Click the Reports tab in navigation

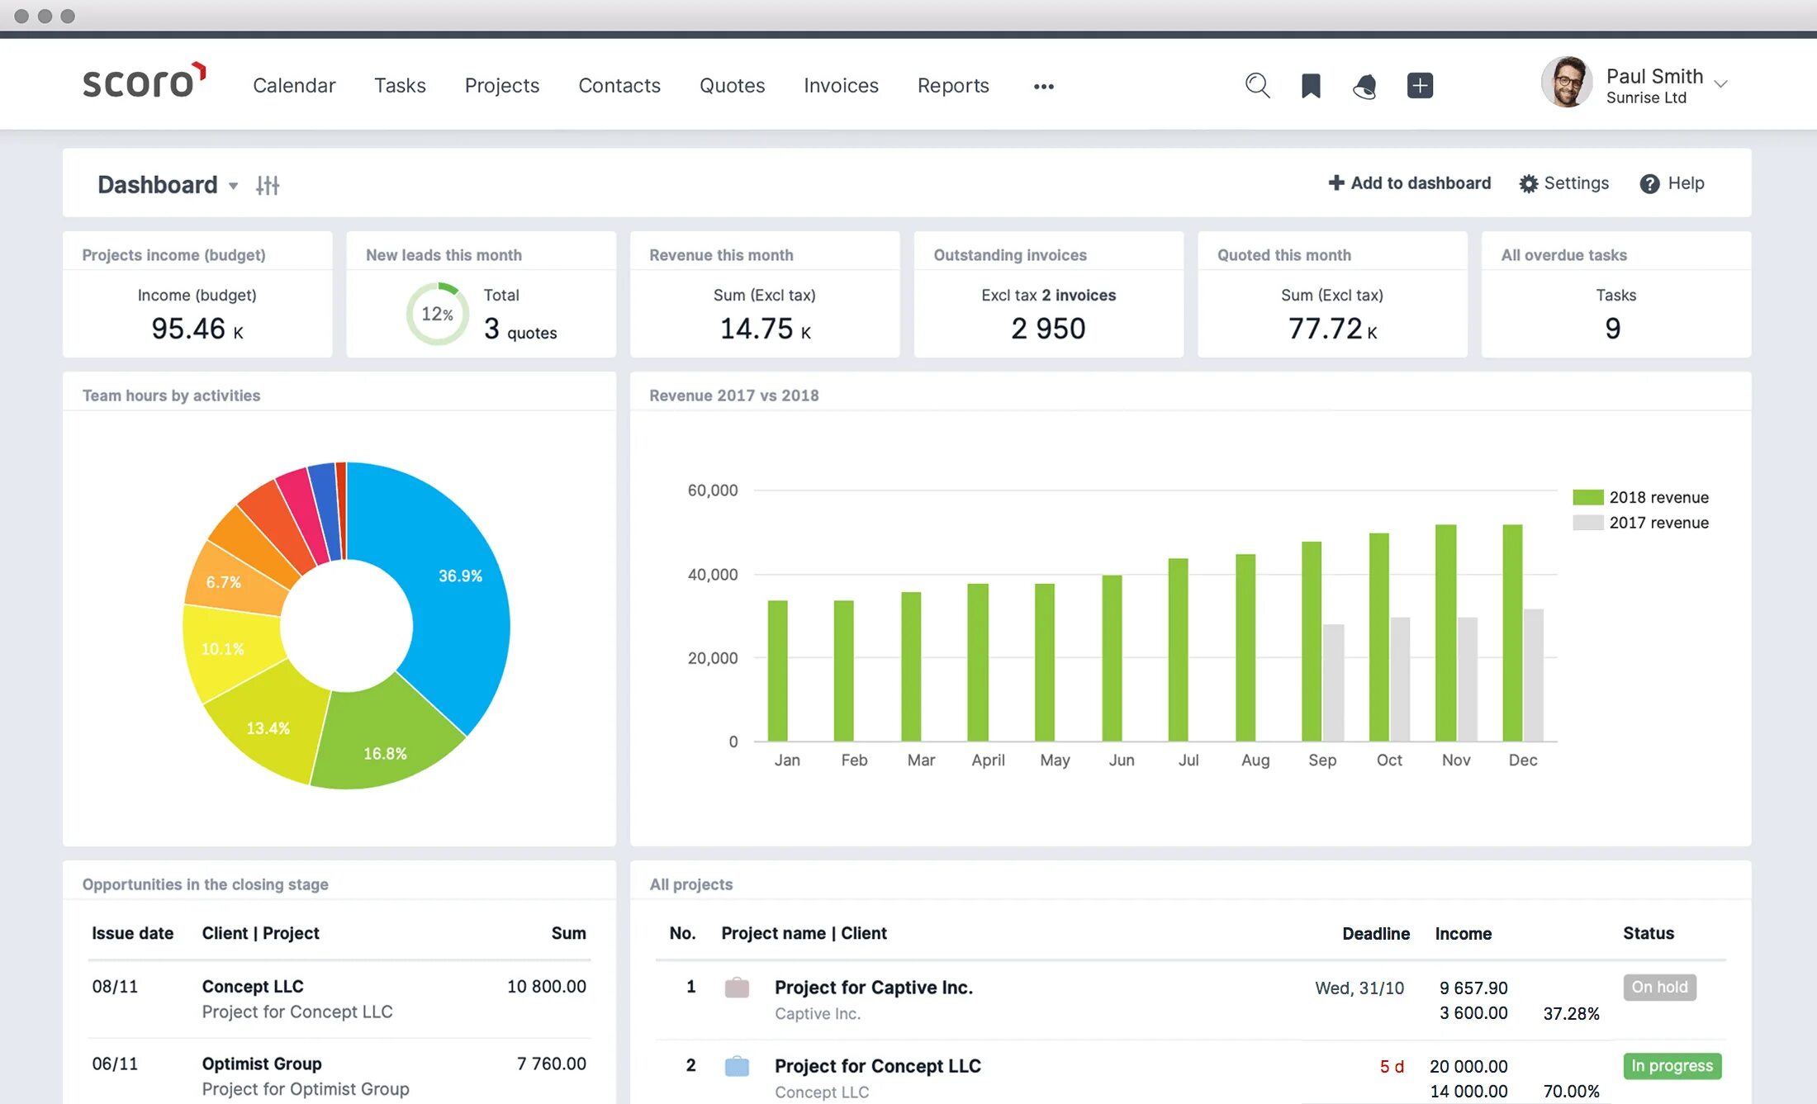pos(952,86)
